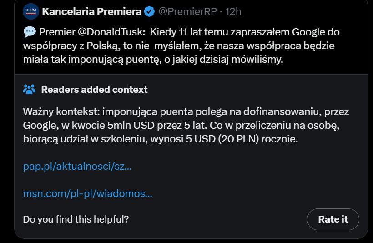Click the @PremierRP handle
373x243 pixels.
pos(187,12)
